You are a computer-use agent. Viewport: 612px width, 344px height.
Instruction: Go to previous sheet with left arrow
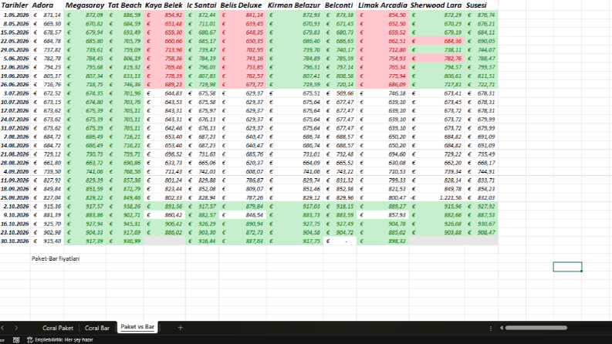point(2,328)
